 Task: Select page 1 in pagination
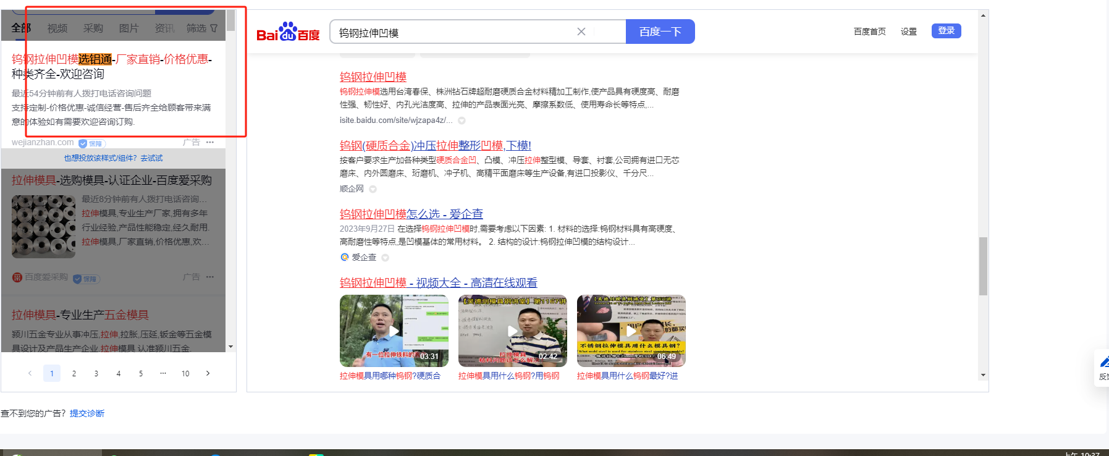(x=52, y=373)
